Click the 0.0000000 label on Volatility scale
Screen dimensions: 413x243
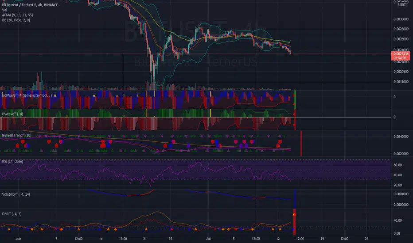click(x=401, y=205)
